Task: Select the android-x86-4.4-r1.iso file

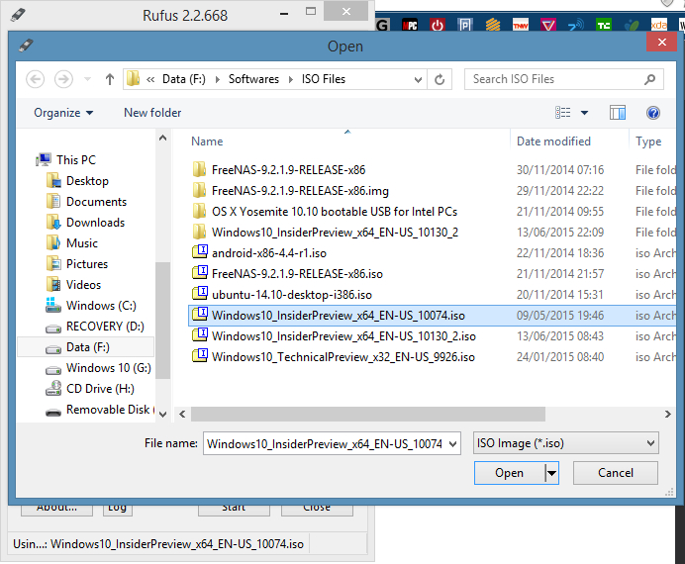Action: pos(268,253)
